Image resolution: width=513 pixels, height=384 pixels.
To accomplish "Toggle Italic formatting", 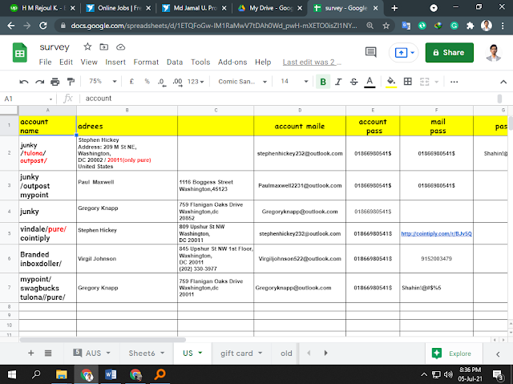I will click(338, 82).
